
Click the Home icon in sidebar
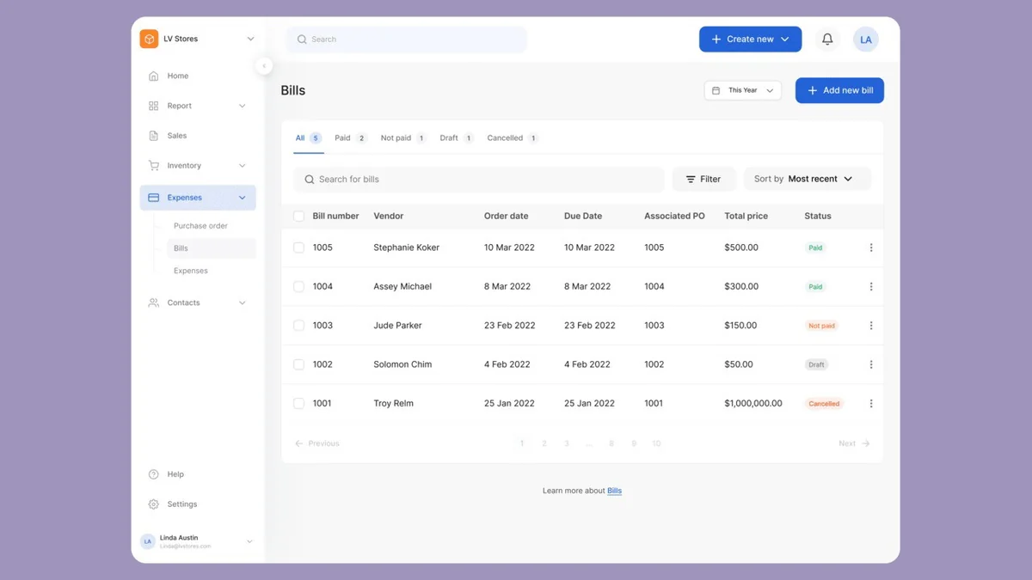point(153,76)
